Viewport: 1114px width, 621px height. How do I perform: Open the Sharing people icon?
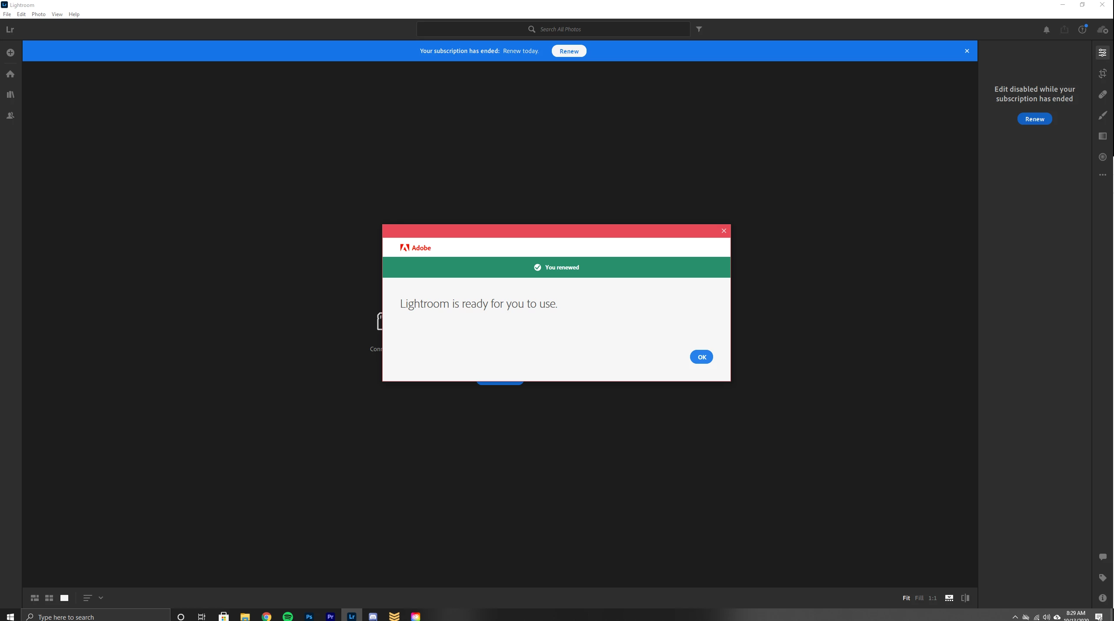point(10,116)
